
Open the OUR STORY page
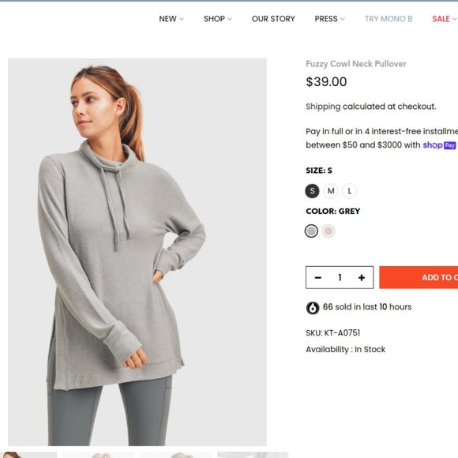[x=273, y=19]
